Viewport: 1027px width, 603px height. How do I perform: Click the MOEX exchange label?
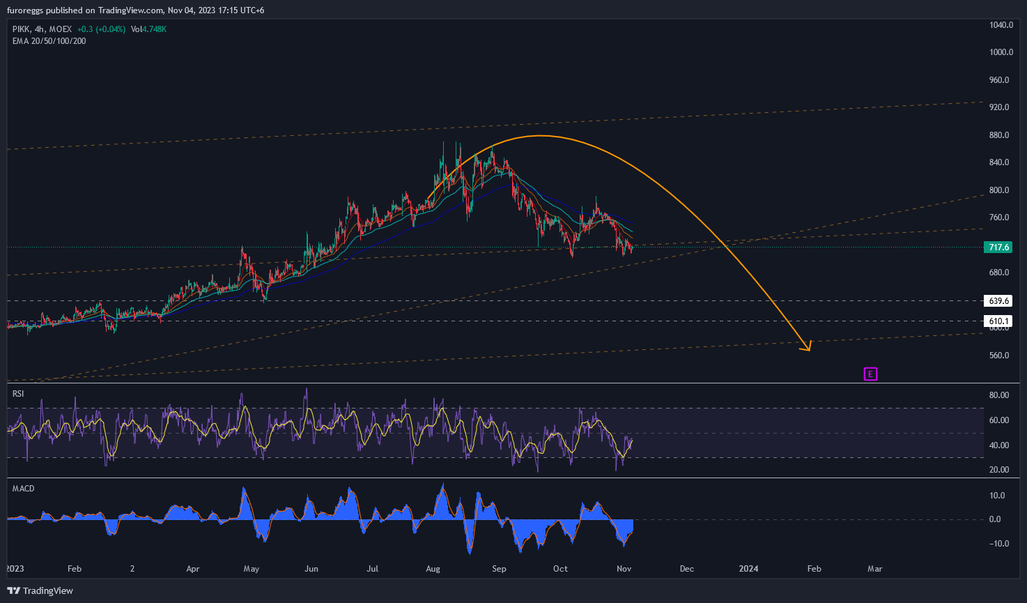pyautogui.click(x=61, y=29)
